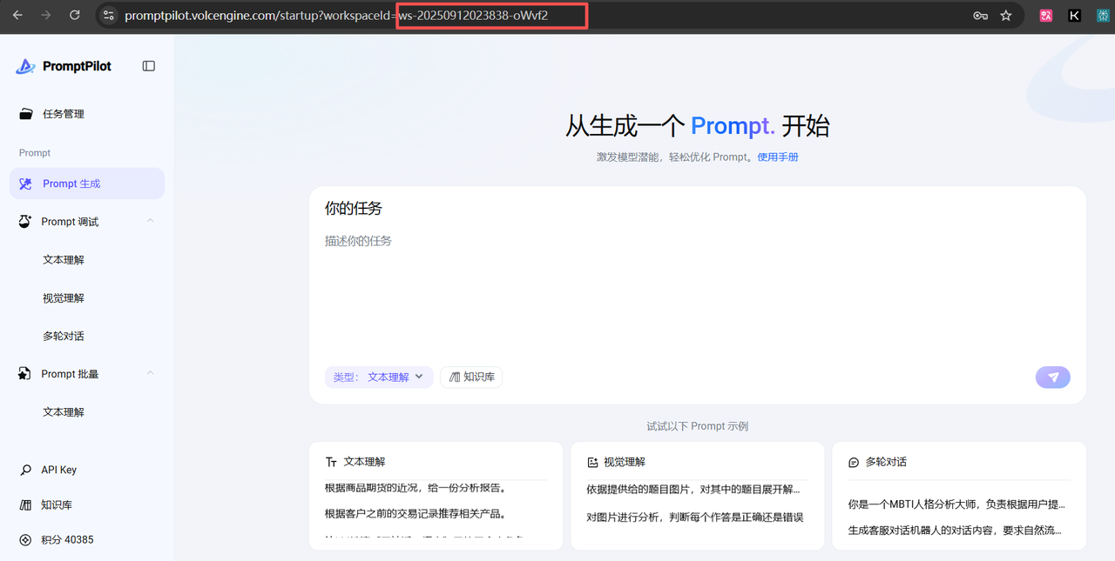This screenshot has height=561, width=1115.
Task: Click the PromptPilot logo
Action: click(64, 66)
